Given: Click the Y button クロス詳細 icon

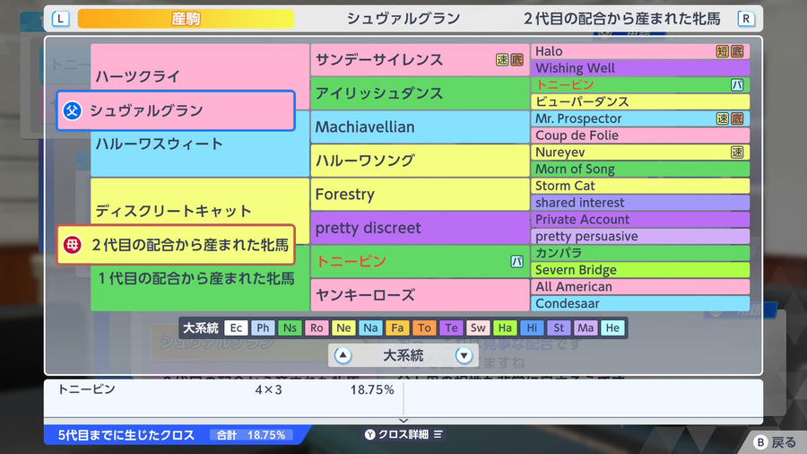Looking at the screenshot, I should 369,434.
